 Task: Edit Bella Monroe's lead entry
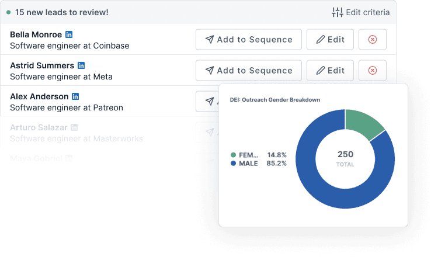click(331, 40)
